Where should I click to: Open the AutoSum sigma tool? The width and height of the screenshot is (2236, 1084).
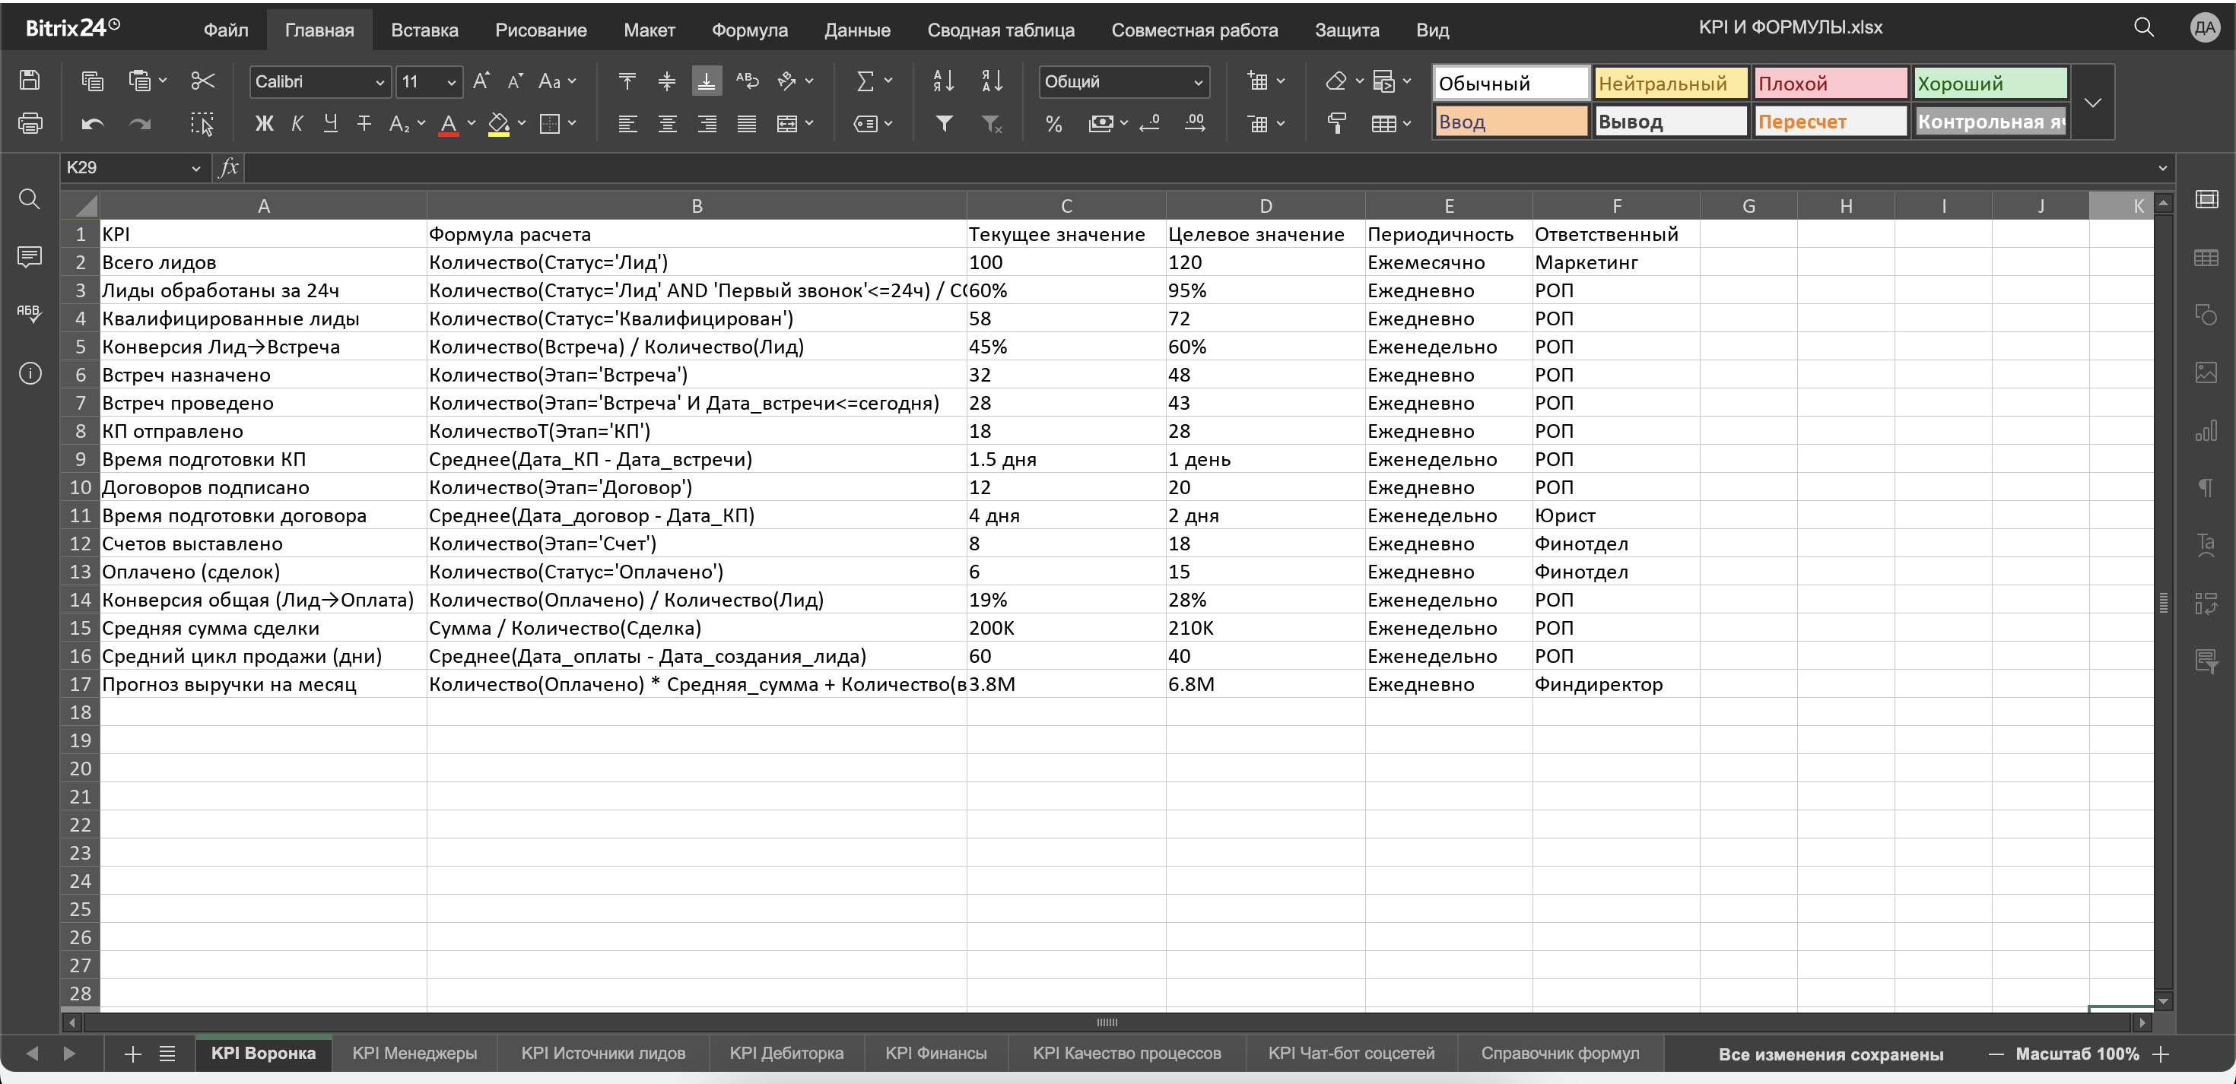coord(865,81)
